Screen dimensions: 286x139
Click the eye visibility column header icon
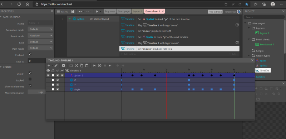pos(48,70)
